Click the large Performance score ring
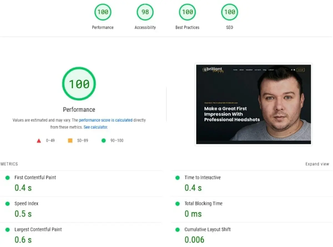Image resolution: width=333 pixels, height=247 pixels. [79, 83]
